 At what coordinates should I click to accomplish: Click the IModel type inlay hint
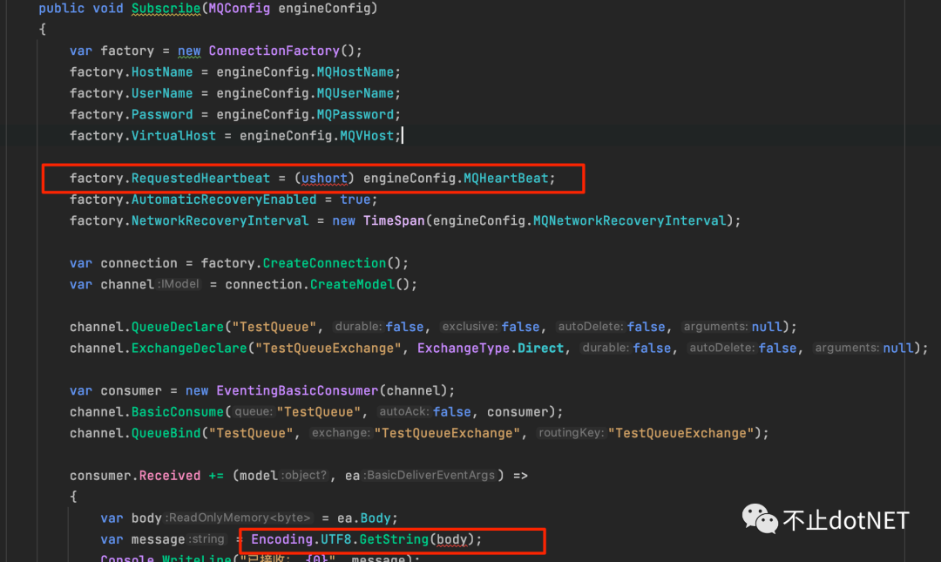coord(179,284)
